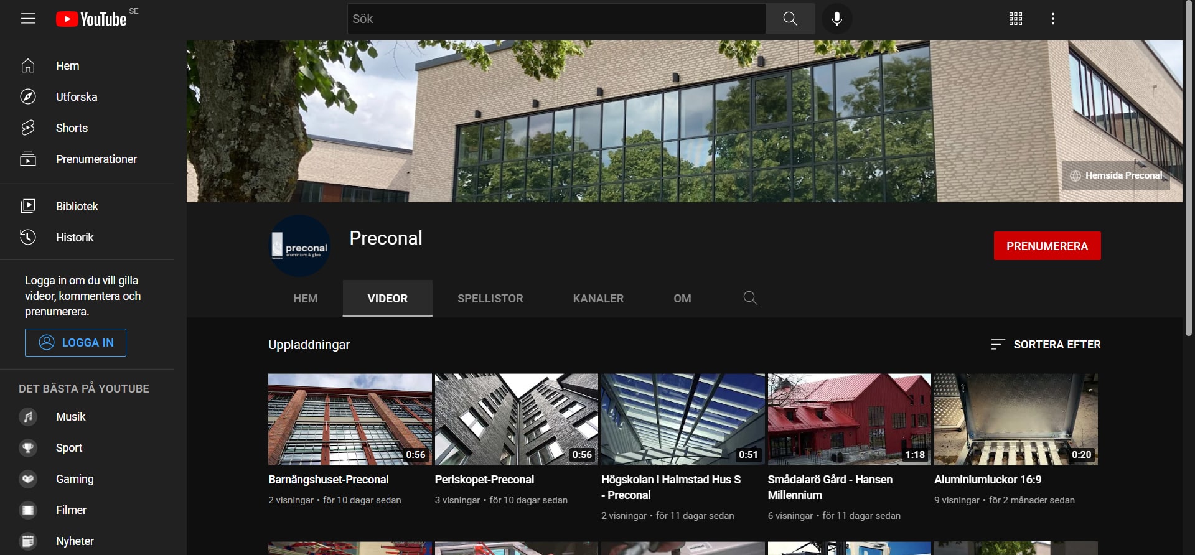Open the Kanaler tab
1195x555 pixels.
tap(597, 299)
